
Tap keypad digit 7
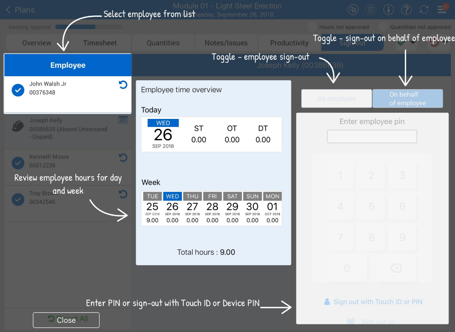pos(340,237)
